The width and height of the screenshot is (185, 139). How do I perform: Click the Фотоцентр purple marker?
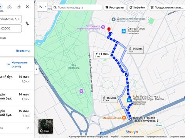coord(103,27)
